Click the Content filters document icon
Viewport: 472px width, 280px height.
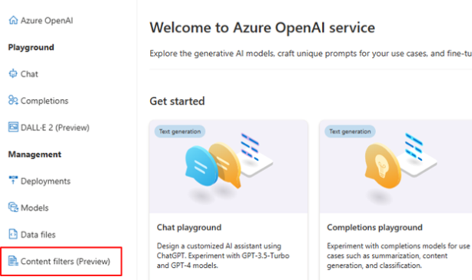(13, 261)
